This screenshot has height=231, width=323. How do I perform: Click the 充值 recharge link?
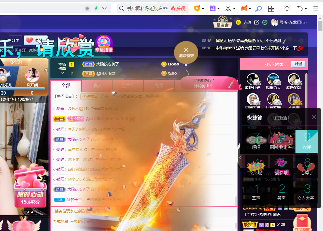point(247,22)
